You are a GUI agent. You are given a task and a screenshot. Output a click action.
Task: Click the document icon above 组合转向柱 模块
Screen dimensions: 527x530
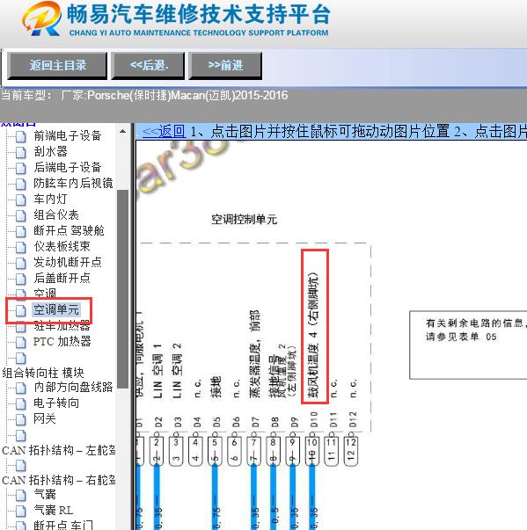(20, 359)
